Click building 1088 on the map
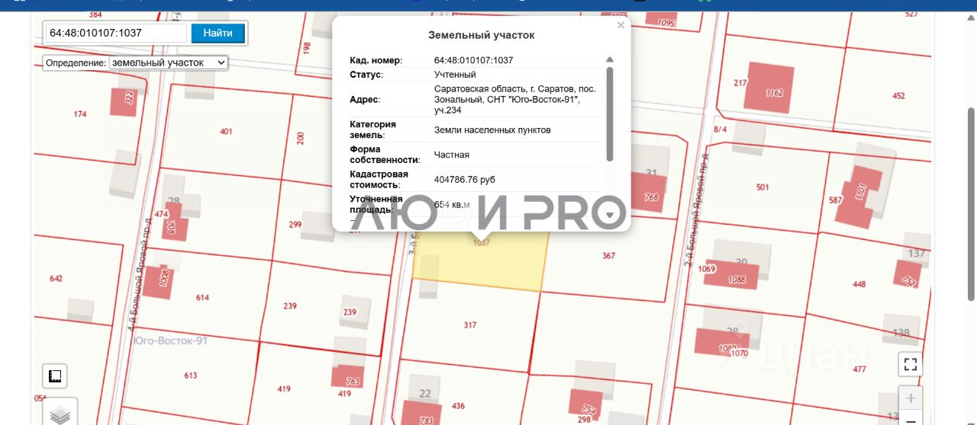 [x=732, y=275]
